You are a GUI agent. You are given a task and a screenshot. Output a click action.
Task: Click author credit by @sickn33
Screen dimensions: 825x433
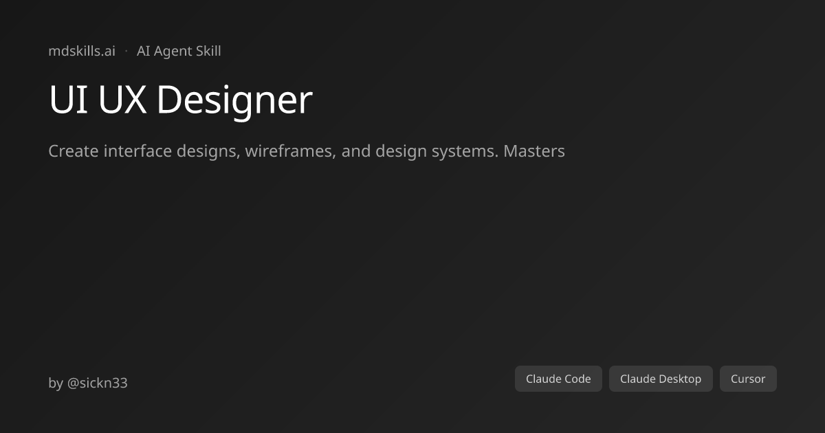pos(88,383)
